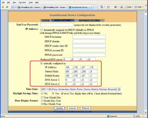This screenshot has width=148, height=118.
Task: Click the DHCP vendor class ID field
Action: 89,46
